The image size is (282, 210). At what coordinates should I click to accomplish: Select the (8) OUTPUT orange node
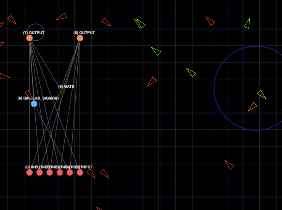point(80,38)
